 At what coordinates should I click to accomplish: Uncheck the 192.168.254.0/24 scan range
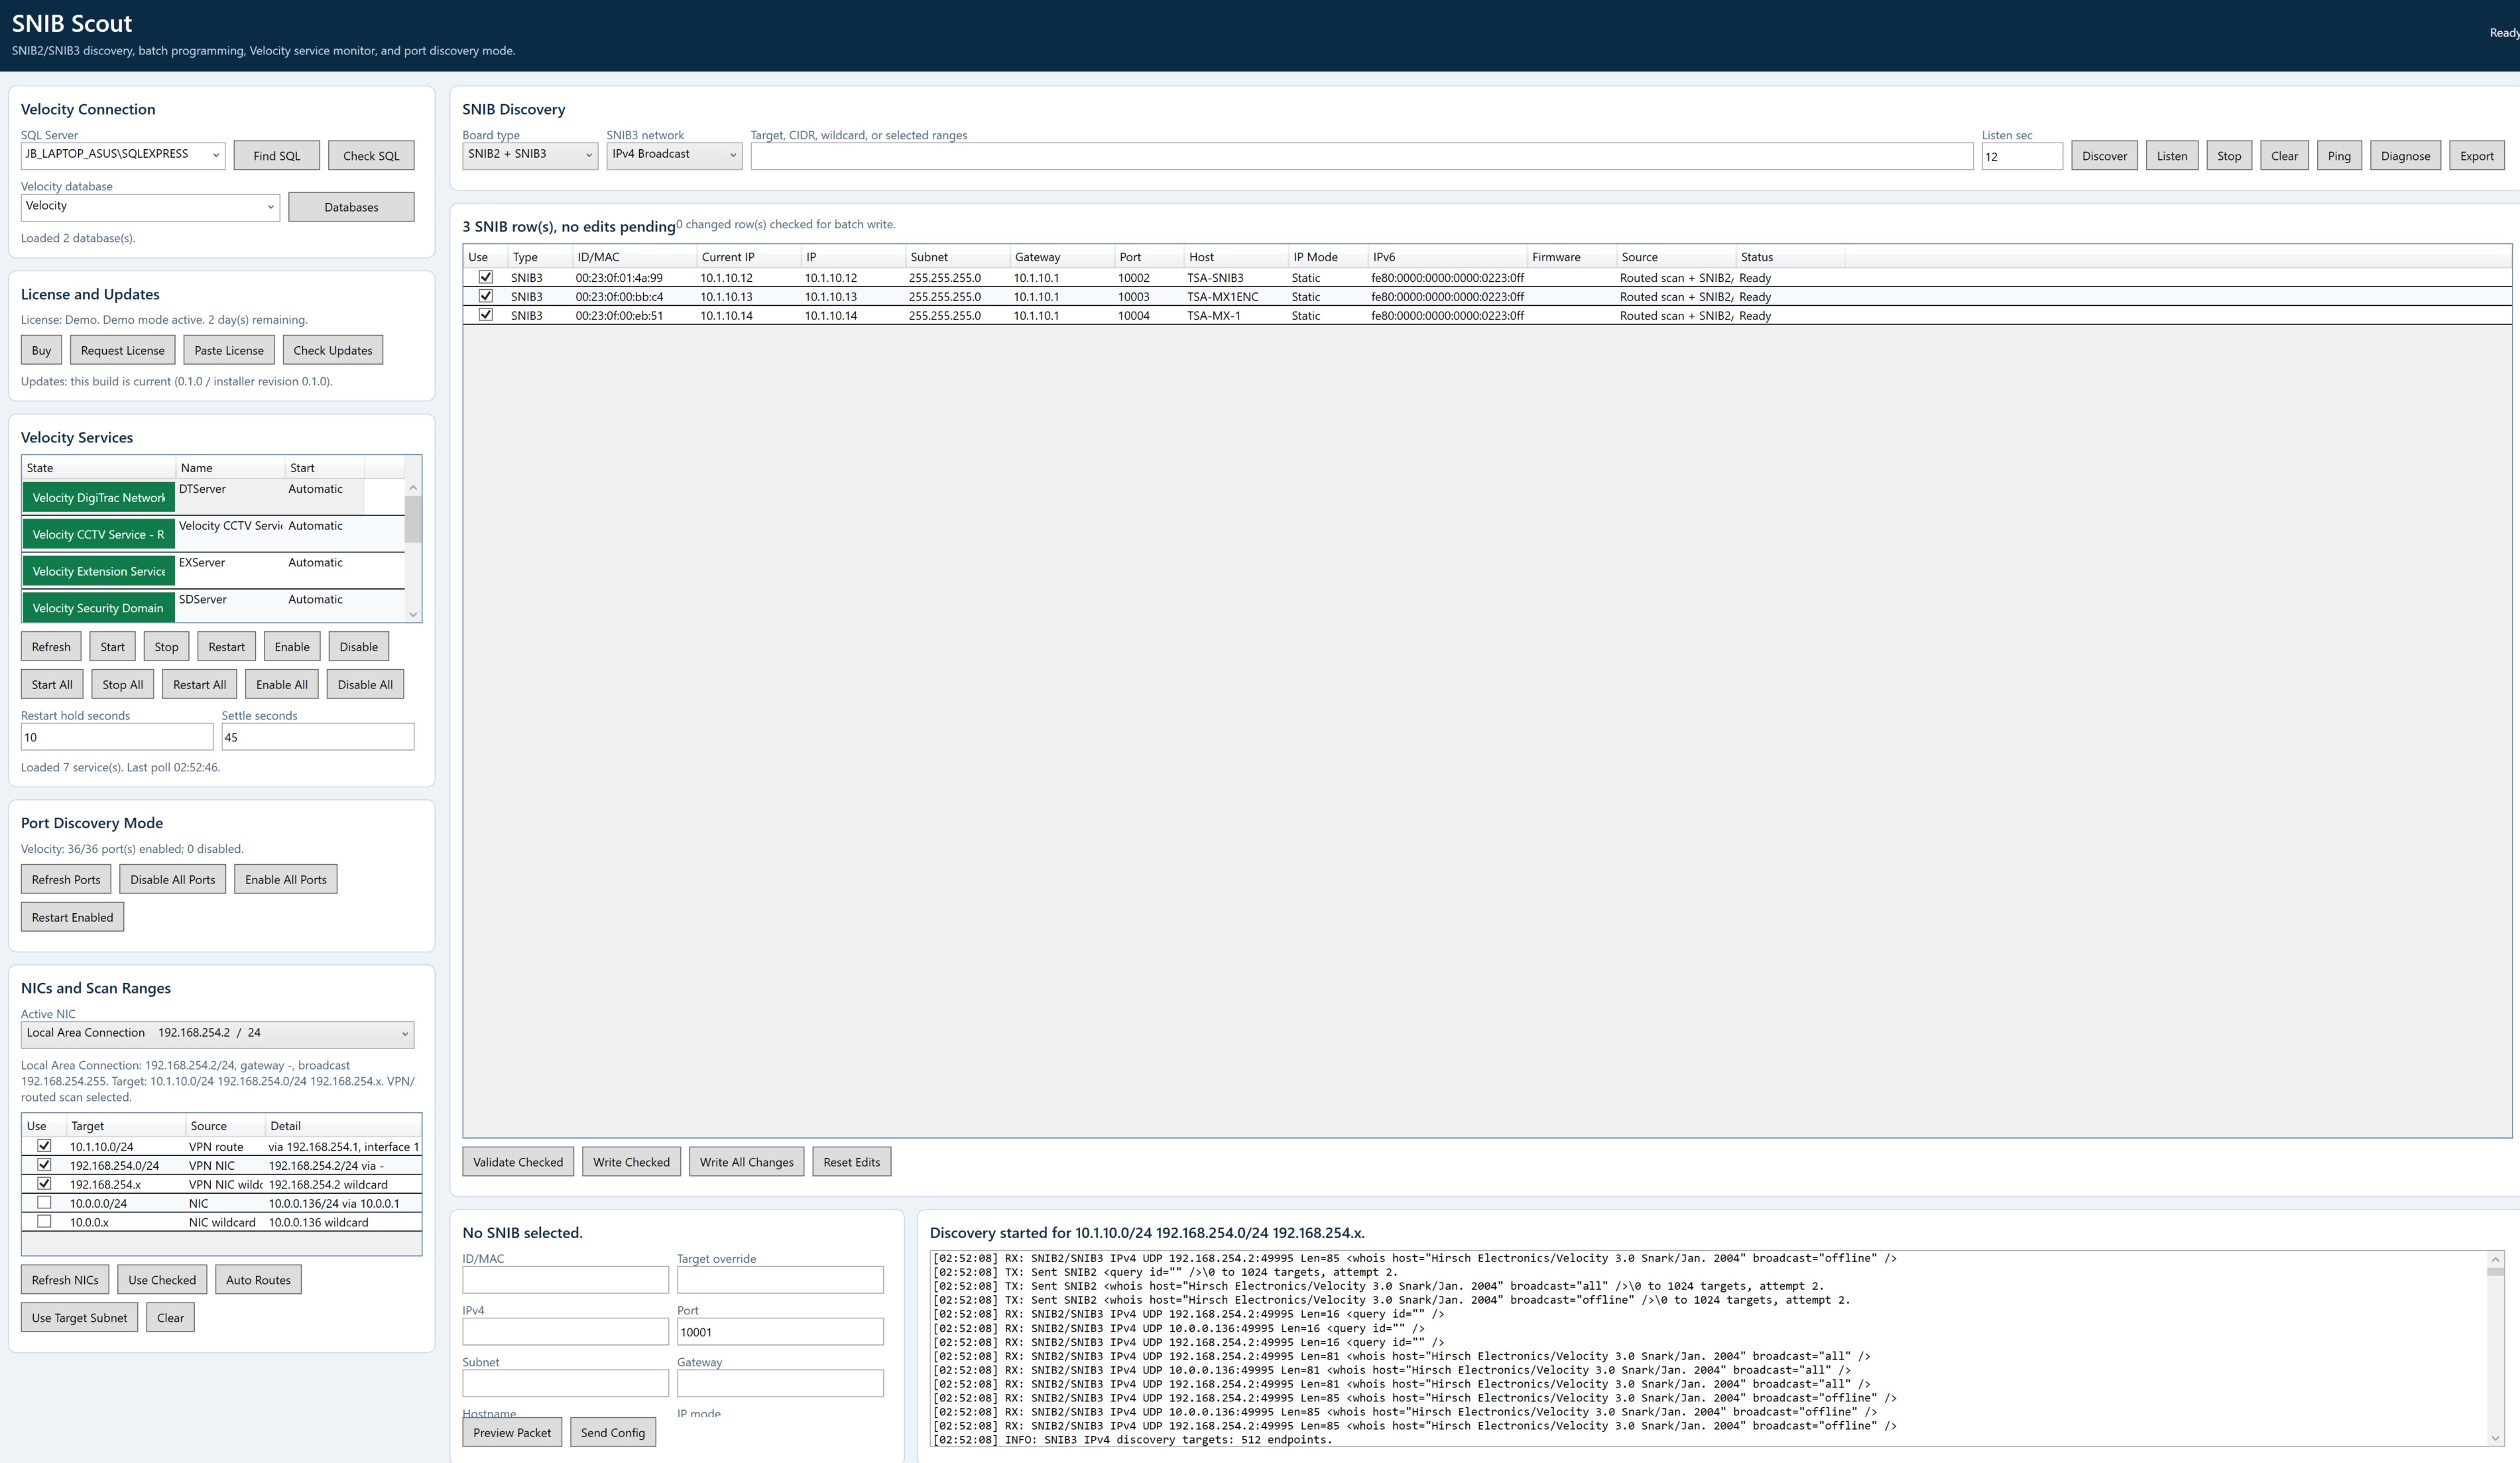(44, 1165)
